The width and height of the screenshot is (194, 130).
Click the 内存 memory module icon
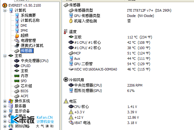click(x=17, y=76)
